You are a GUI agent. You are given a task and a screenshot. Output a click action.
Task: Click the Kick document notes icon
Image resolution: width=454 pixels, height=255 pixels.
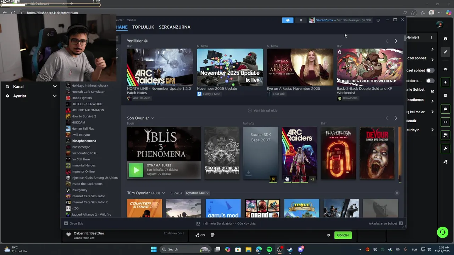(x=445, y=96)
